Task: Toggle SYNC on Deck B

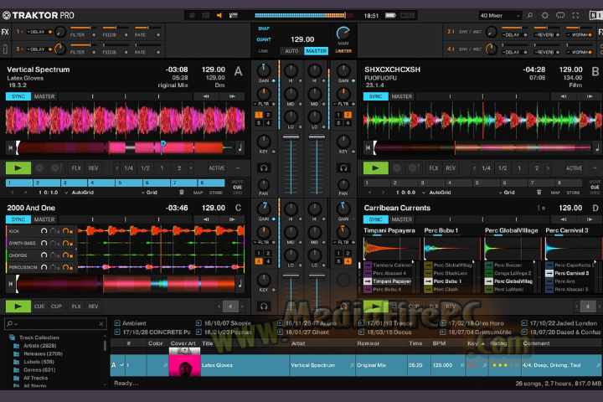Action: [376, 96]
